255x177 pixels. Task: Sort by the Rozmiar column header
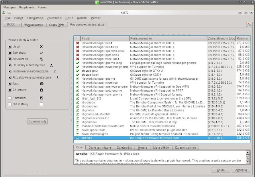(x=243, y=38)
